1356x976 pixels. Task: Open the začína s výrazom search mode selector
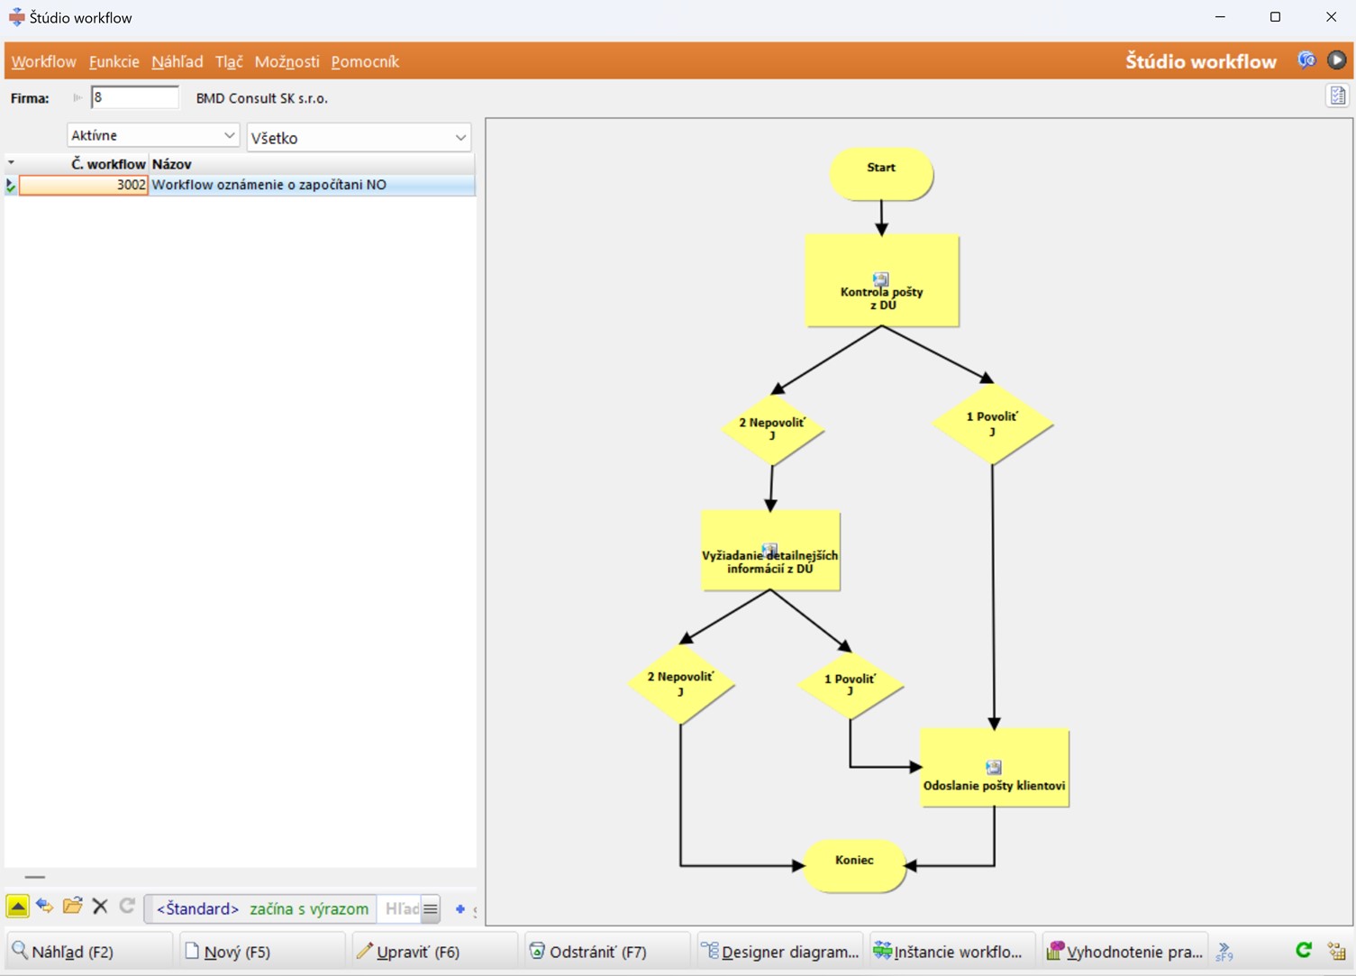point(309,908)
